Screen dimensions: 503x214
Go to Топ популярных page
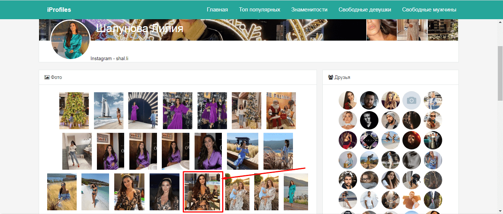(259, 10)
